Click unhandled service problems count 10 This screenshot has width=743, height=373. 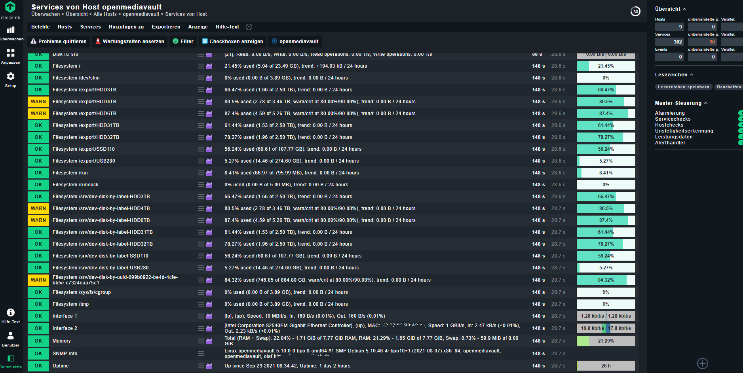pyautogui.click(x=702, y=42)
